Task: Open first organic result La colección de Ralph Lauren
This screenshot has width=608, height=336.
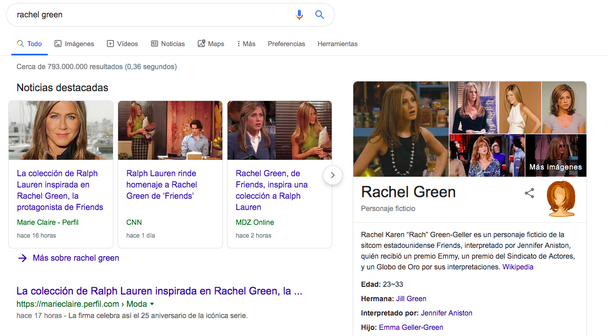Action: pos(159,291)
